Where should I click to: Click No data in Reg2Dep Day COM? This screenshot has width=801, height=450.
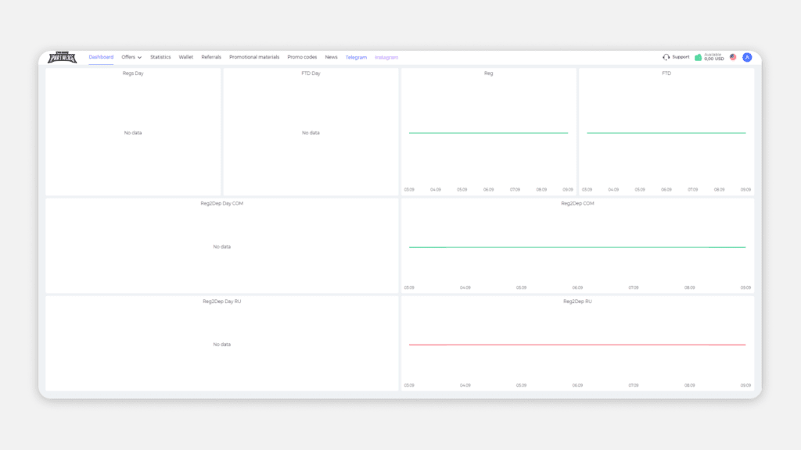click(x=221, y=246)
